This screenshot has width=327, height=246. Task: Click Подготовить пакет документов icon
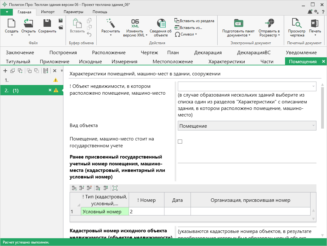[238, 23]
